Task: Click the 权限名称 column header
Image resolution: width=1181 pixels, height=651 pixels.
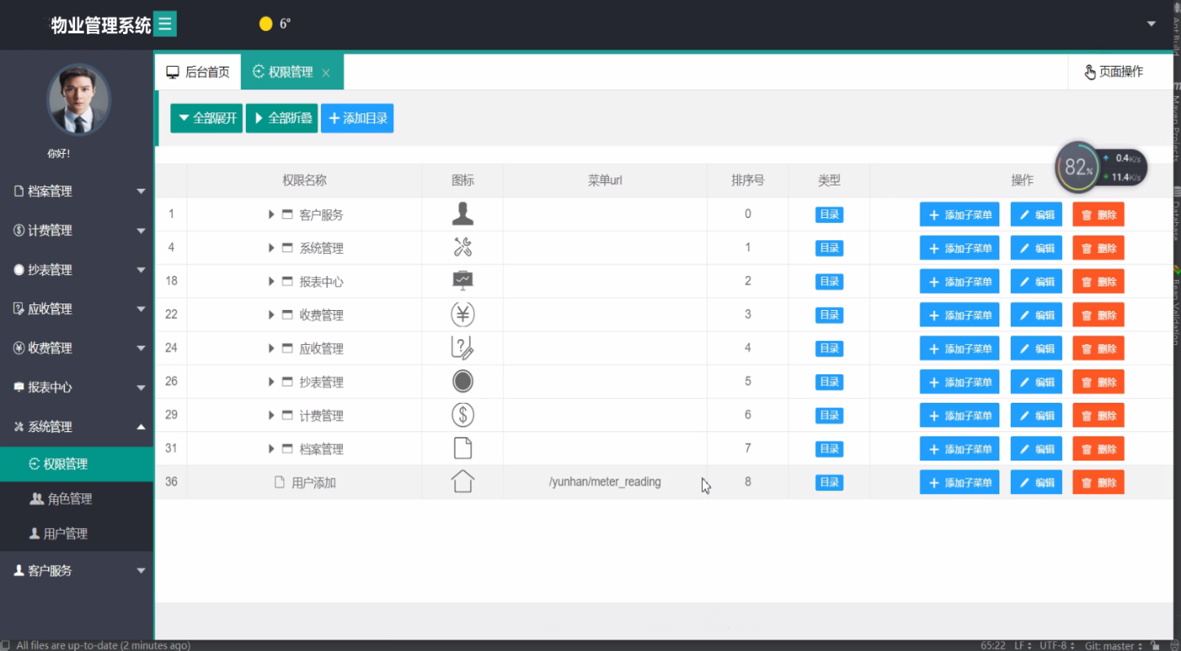Action: pos(305,181)
